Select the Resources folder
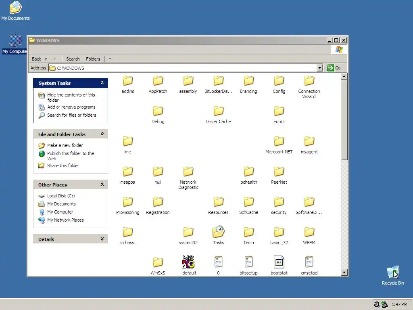This screenshot has height=310, width=413. coord(218,205)
